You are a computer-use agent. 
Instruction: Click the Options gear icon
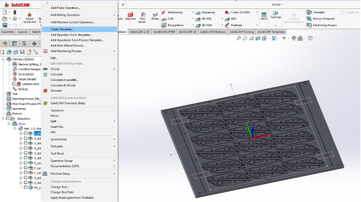pyautogui.click(x=15, y=18)
